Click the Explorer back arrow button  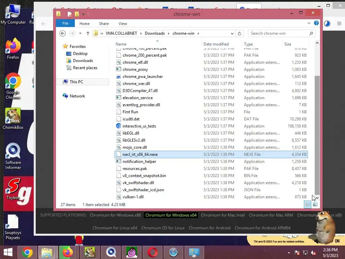(x=62, y=33)
